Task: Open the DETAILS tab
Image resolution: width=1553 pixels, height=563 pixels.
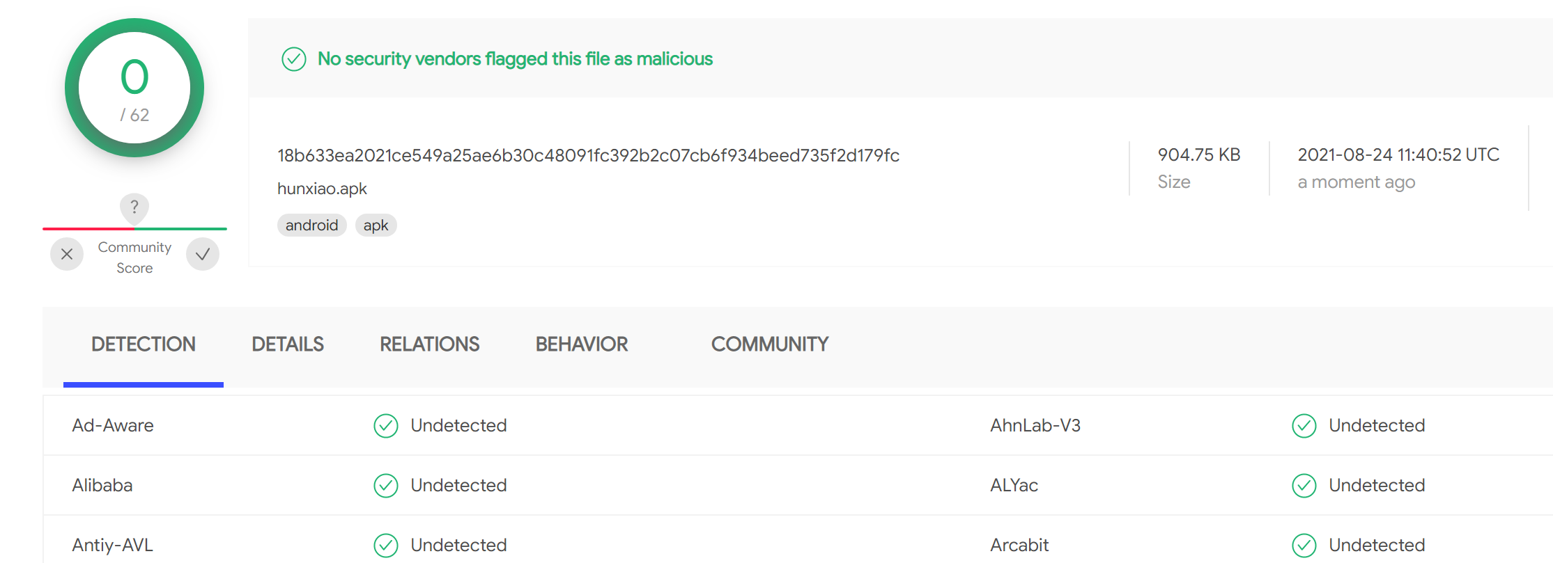Action: (x=288, y=344)
